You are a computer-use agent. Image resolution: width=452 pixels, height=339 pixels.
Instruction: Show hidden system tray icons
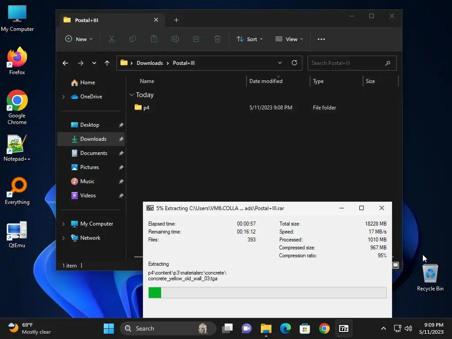[x=384, y=328]
